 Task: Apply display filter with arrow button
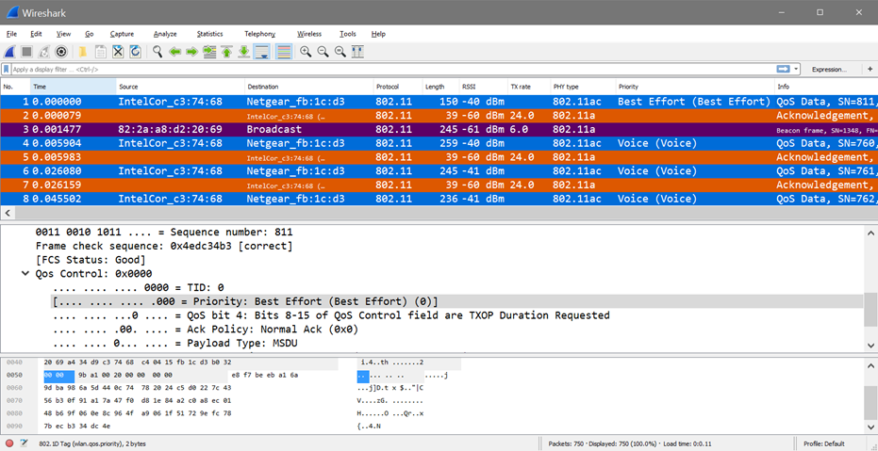(x=782, y=70)
